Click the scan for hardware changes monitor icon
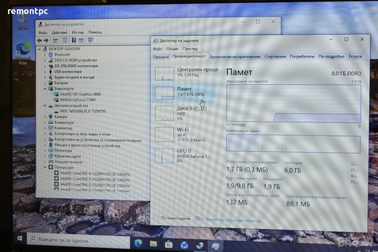This screenshot has height=252, width=378. tap(90, 40)
